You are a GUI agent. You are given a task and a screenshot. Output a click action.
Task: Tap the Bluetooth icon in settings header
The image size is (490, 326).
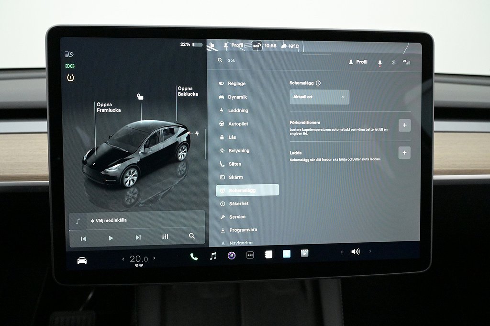394,62
